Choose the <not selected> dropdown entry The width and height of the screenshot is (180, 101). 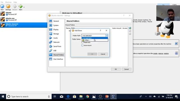point(95,38)
